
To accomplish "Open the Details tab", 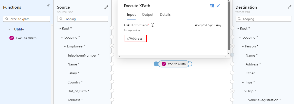I will pos(165,15).
